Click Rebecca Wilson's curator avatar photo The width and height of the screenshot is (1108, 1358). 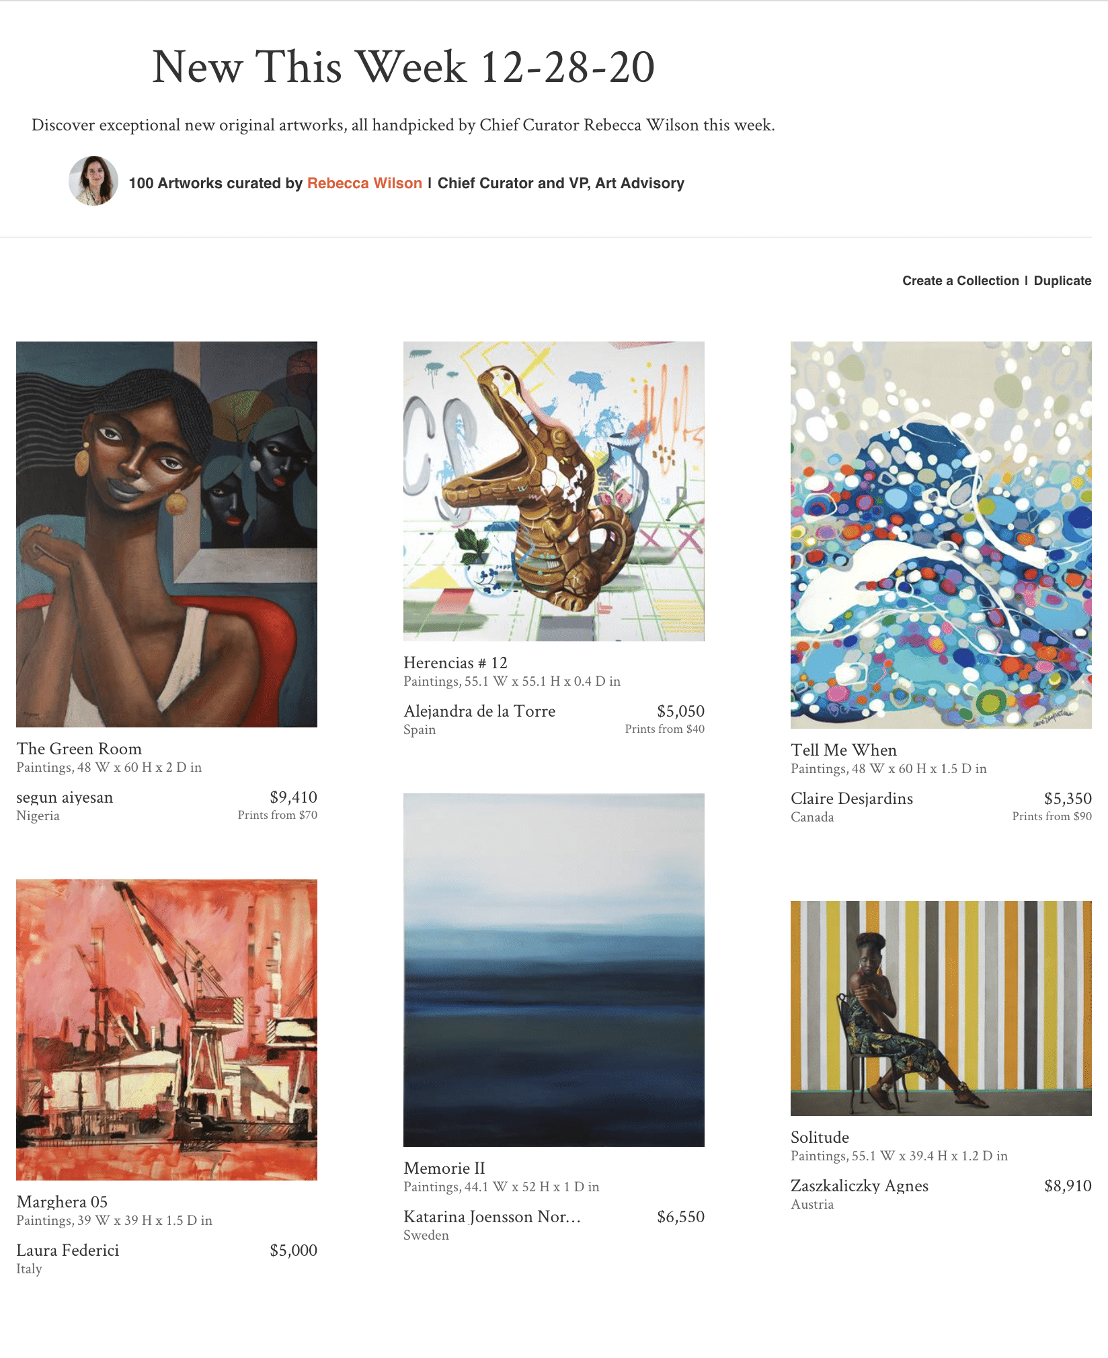pyautogui.click(x=93, y=181)
